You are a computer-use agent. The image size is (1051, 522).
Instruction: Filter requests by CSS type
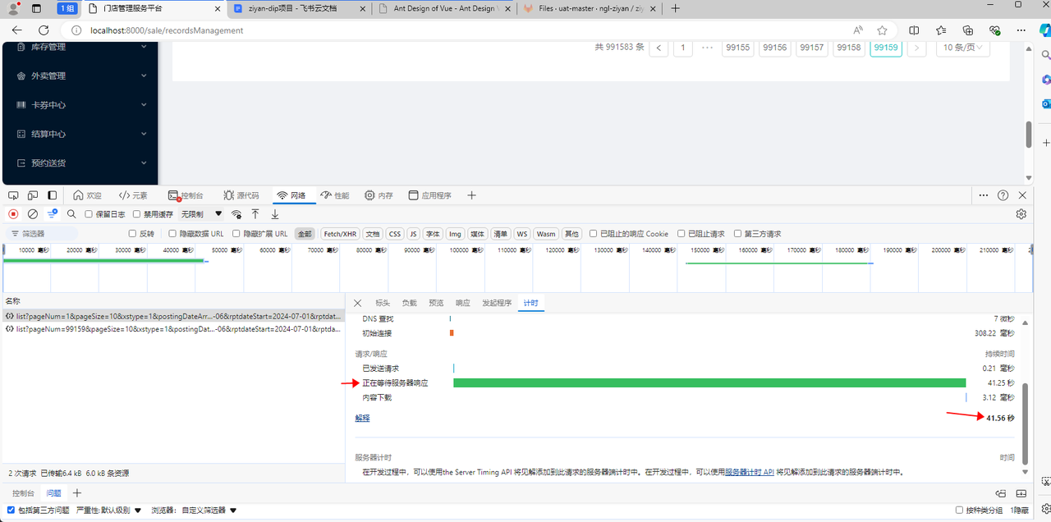(x=395, y=234)
